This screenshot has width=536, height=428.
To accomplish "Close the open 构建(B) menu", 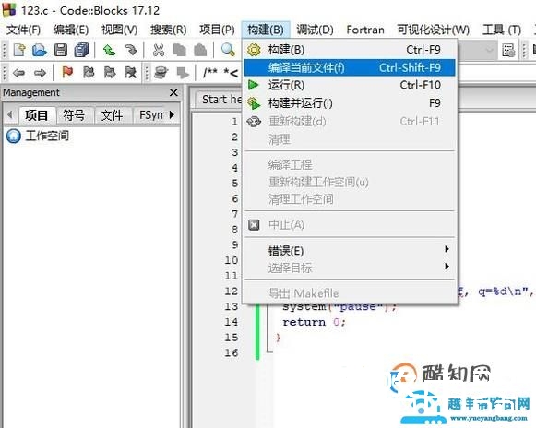I will [266, 30].
